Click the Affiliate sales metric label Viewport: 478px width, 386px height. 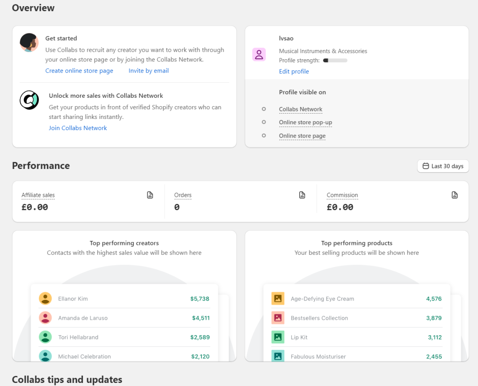[38, 195]
